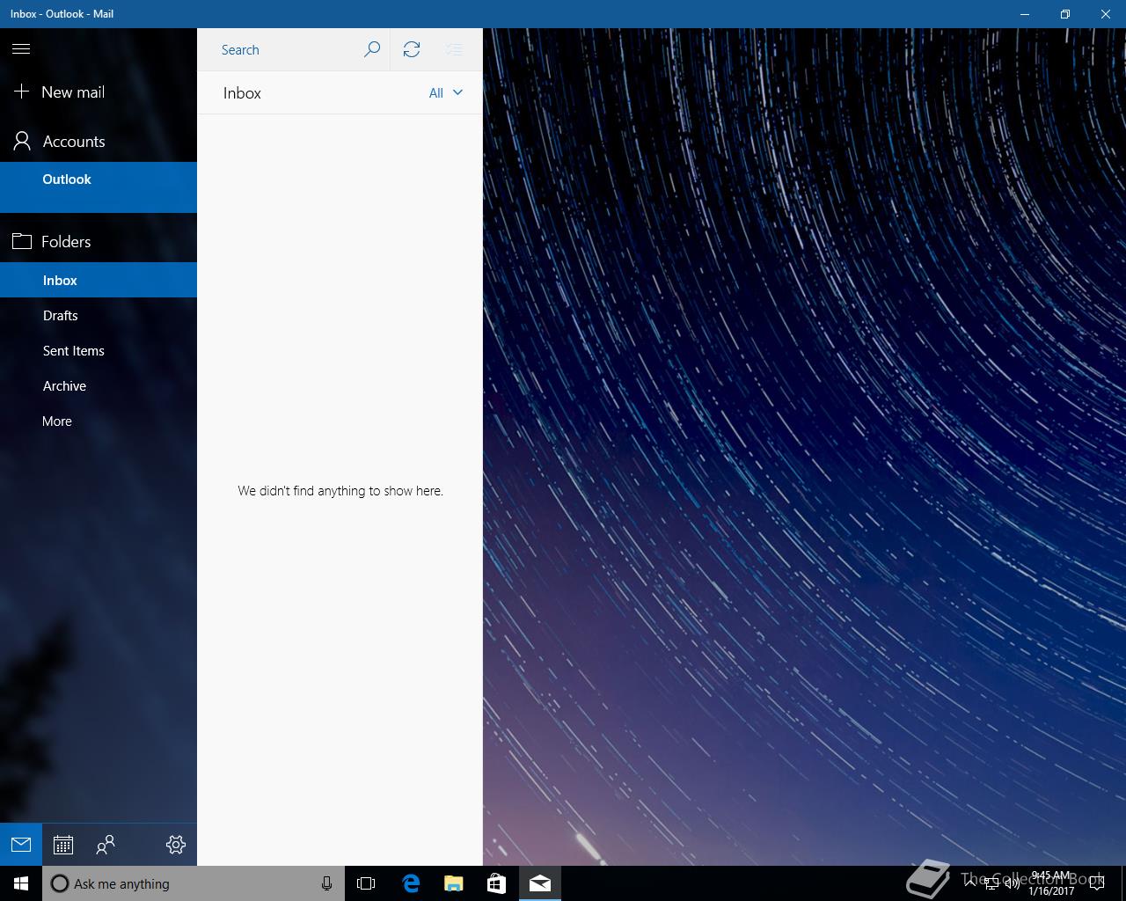Open the Folders list

[x=99, y=242]
